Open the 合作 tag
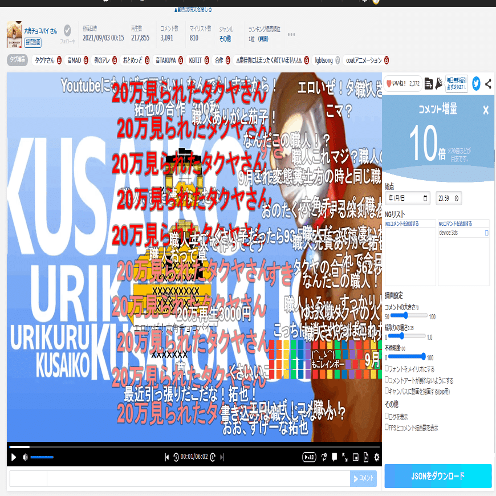 (219, 60)
